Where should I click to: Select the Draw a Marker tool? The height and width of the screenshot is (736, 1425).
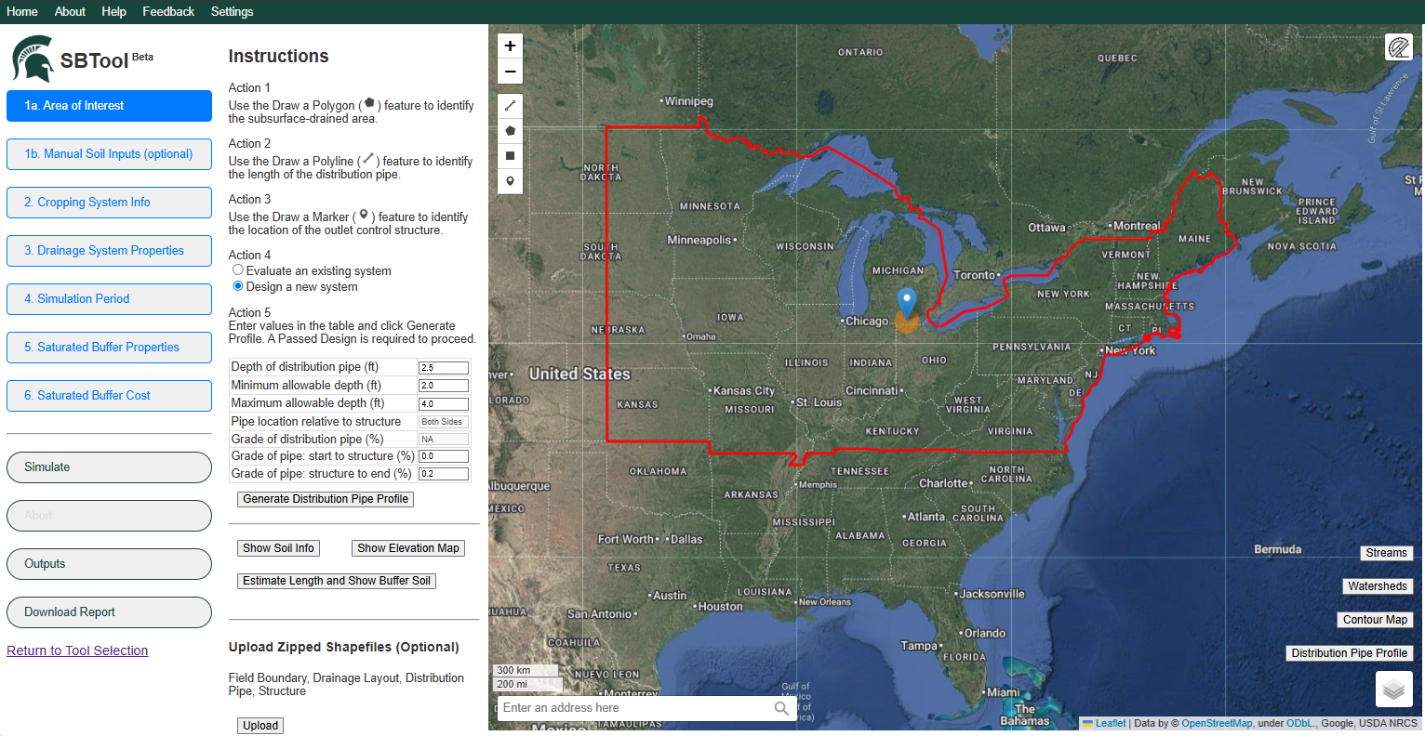click(x=510, y=180)
